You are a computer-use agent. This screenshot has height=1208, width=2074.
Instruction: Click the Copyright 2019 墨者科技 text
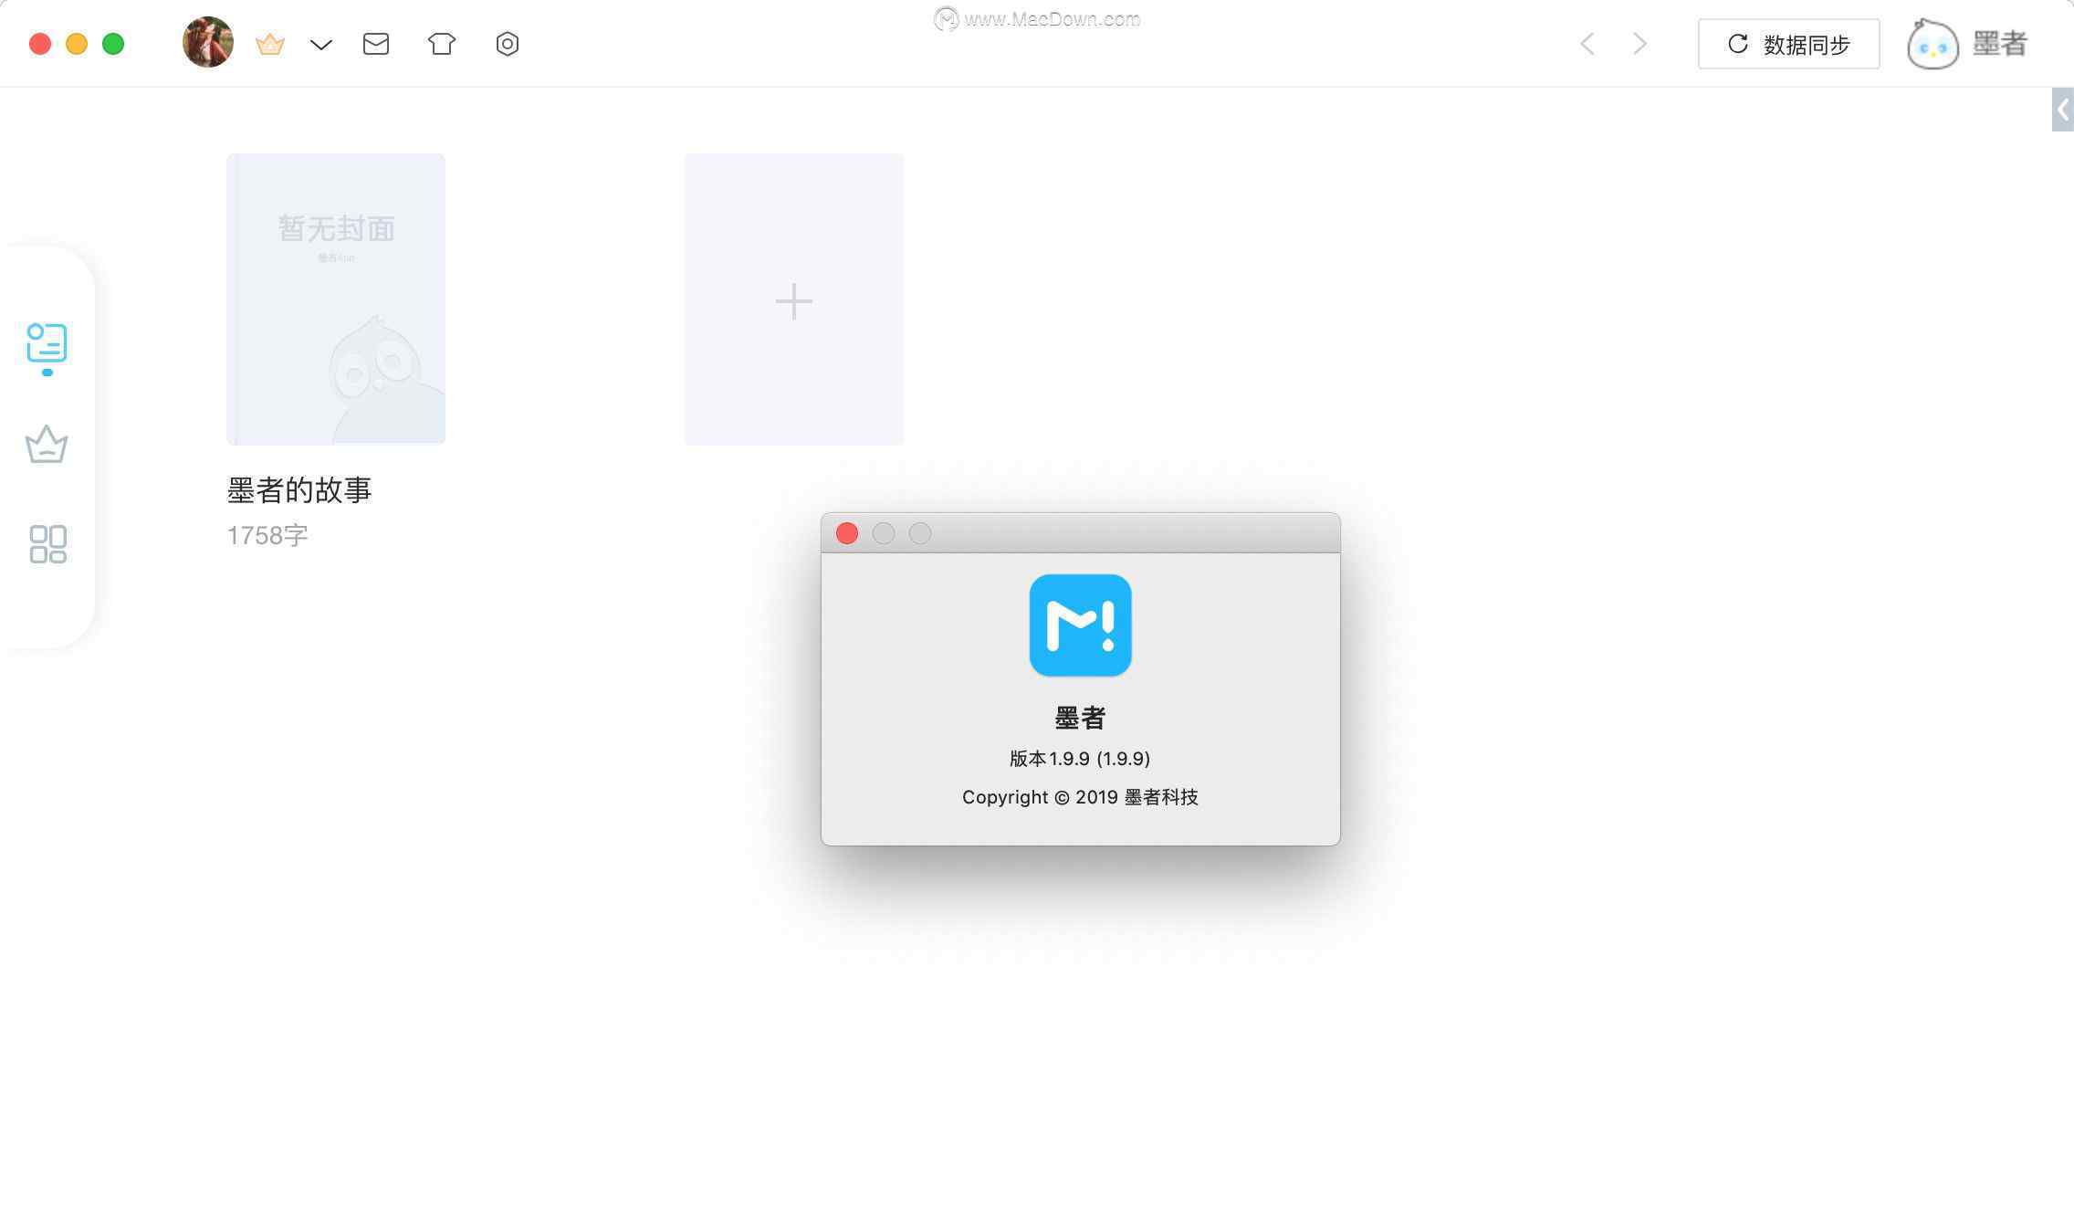1080,797
